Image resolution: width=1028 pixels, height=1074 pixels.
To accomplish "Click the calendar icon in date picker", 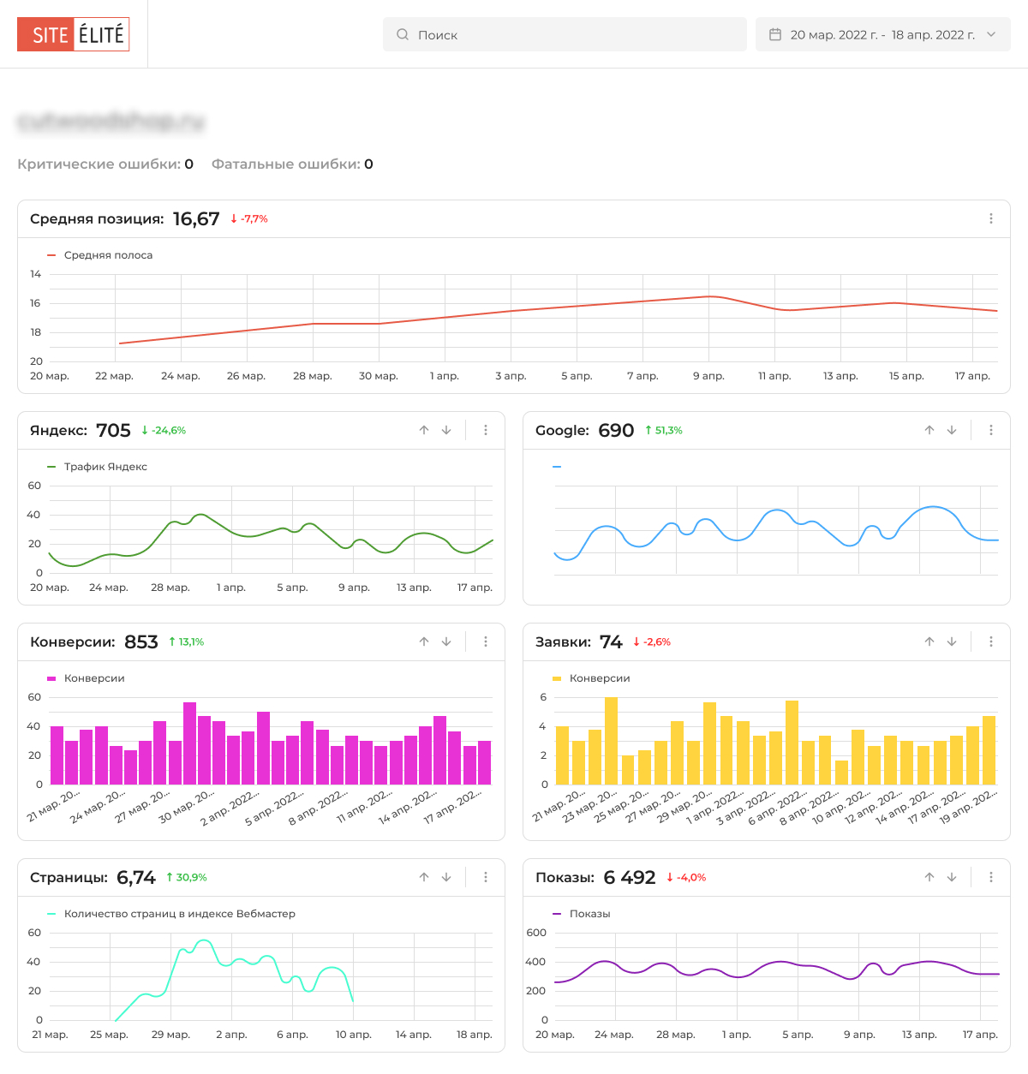I will pyautogui.click(x=775, y=34).
